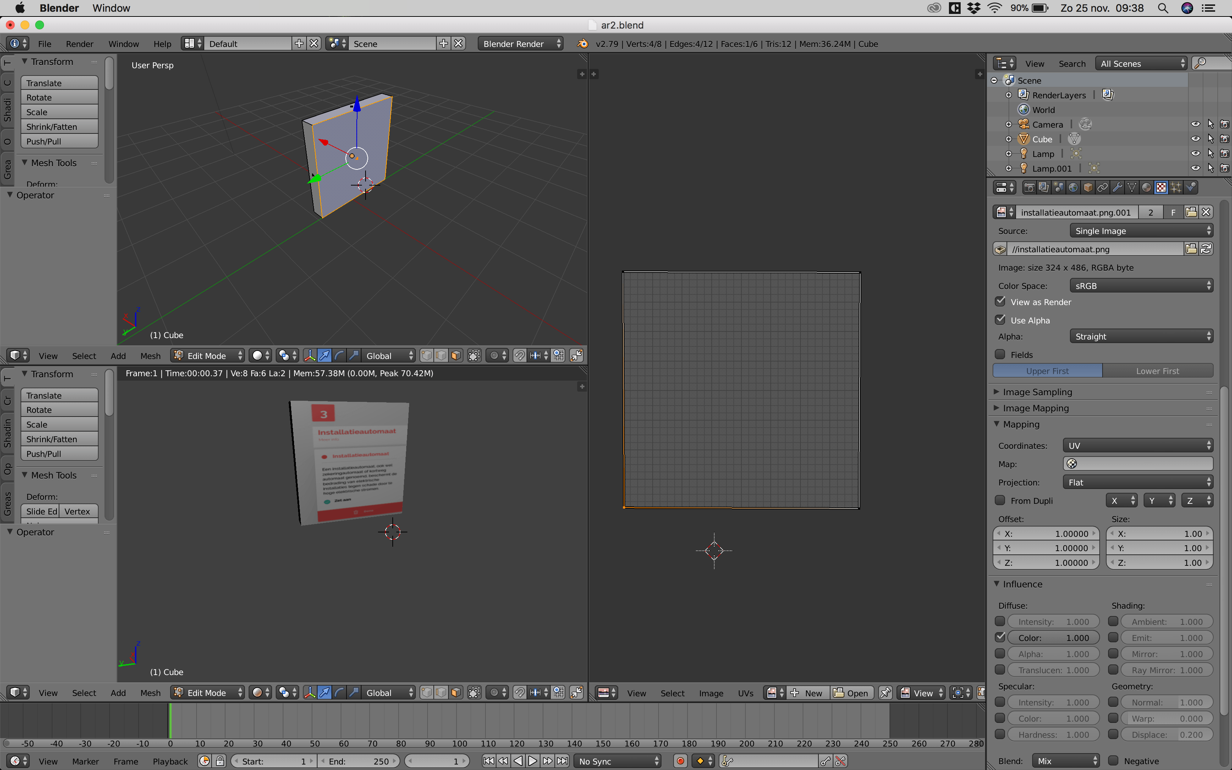Viewport: 1232px width, 770px height.
Task: Toggle visibility of the Lamp object in the outliner
Action: (x=1195, y=153)
